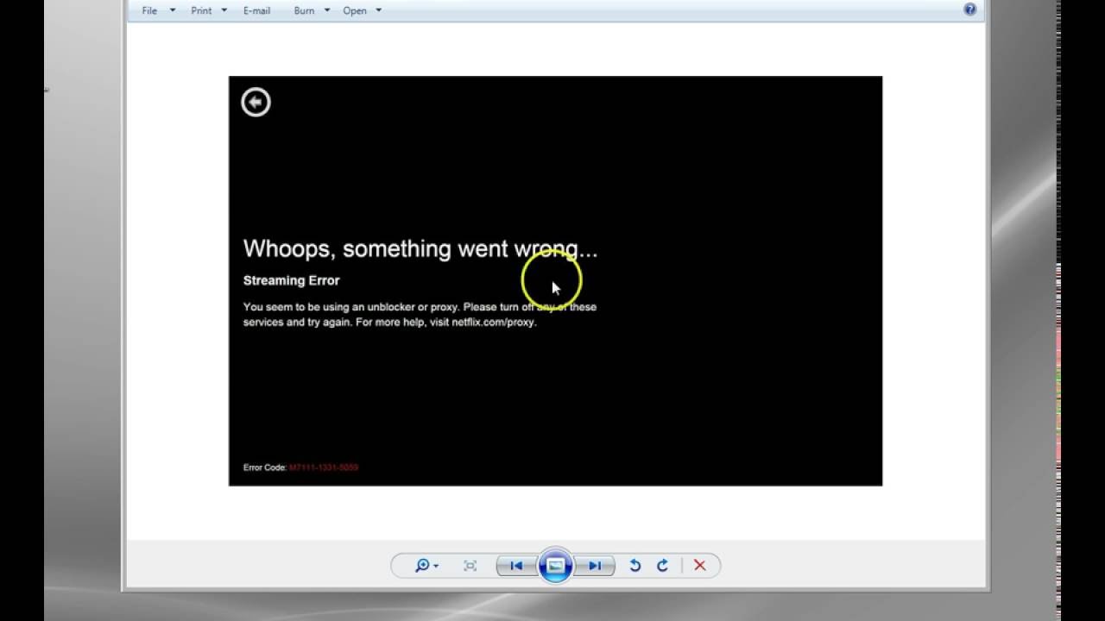The height and width of the screenshot is (621, 1105).
Task: Expand the File menu dropdown arrow
Action: 173,10
